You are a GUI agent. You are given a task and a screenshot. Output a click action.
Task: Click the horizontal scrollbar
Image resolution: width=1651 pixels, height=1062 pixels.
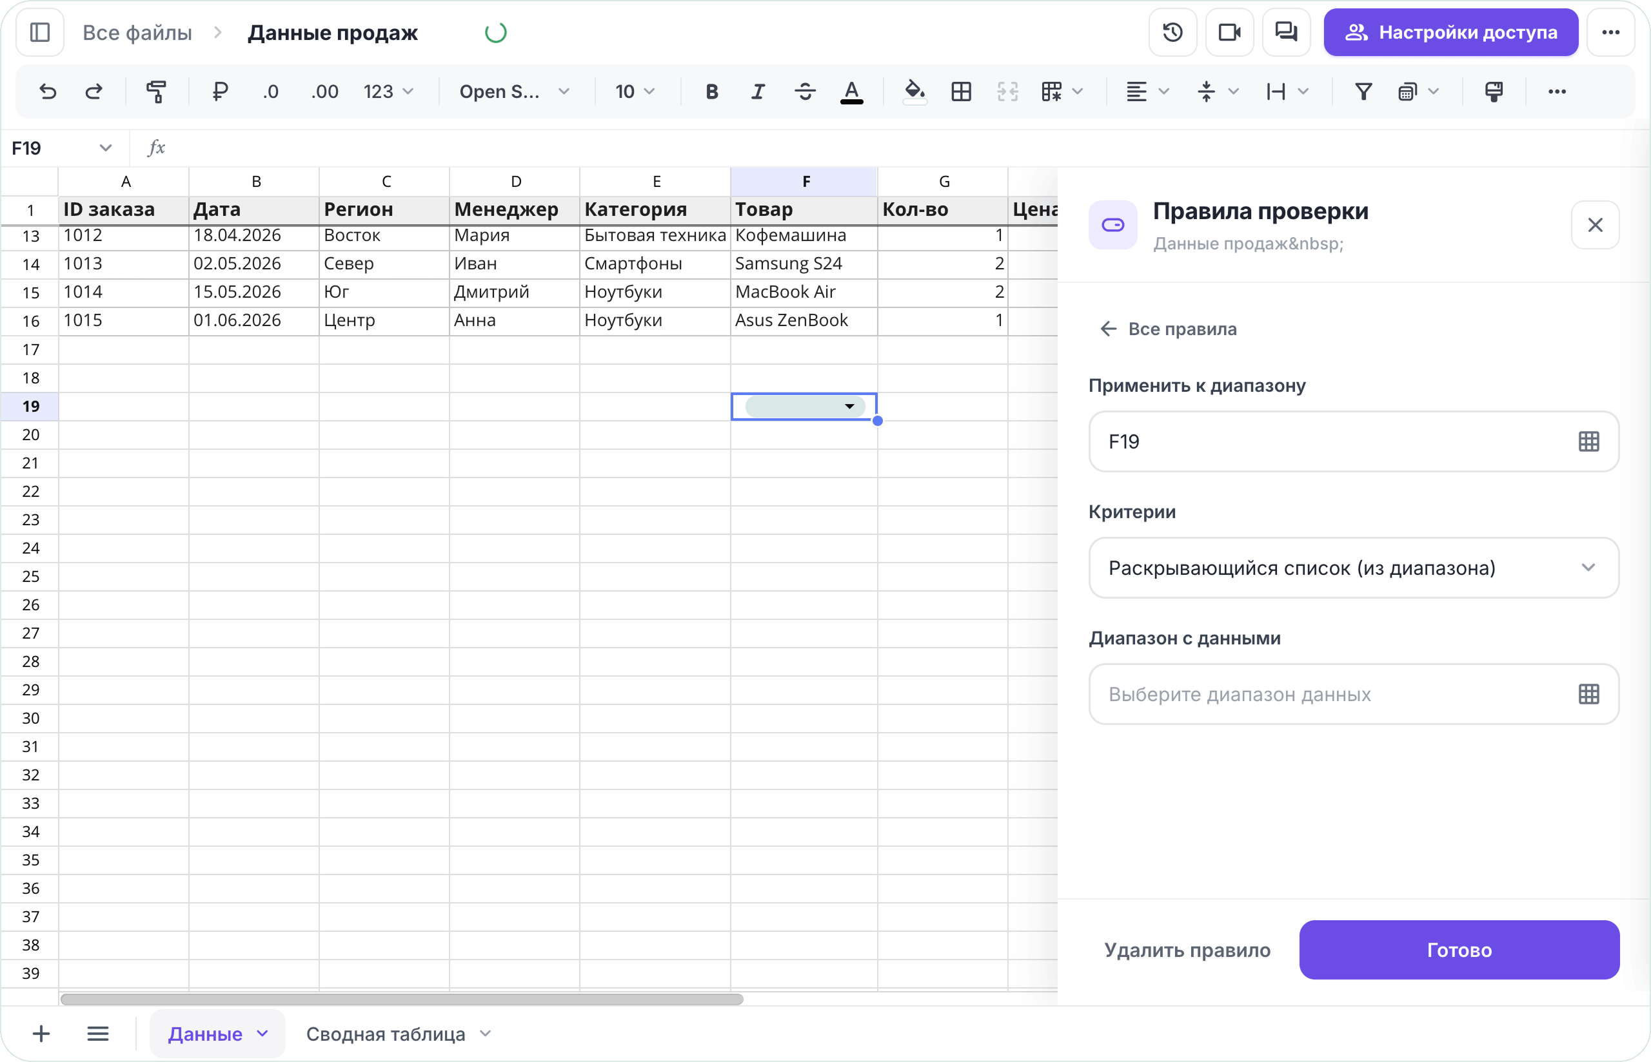[402, 999]
